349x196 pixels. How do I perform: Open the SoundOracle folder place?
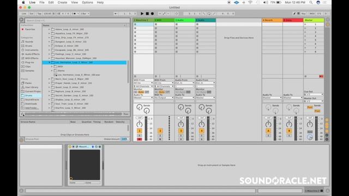(32, 100)
